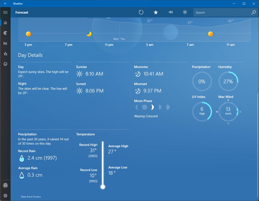Toggle the sun theme mode icon
This screenshot has height=201, width=259.
(x=185, y=12)
